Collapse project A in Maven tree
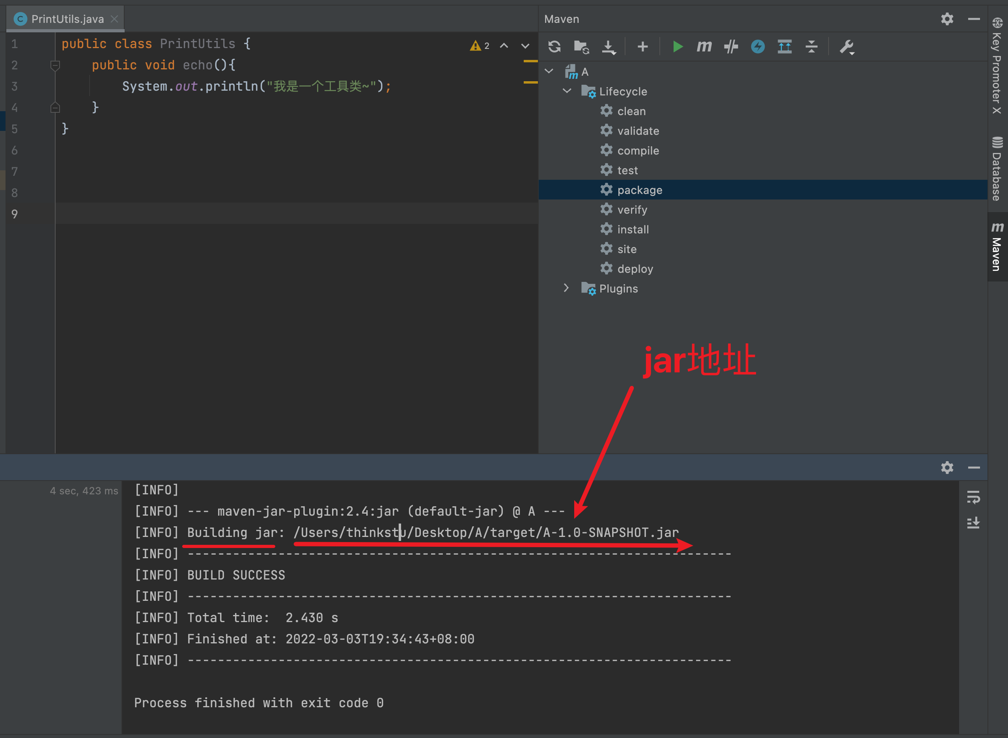 549,71
